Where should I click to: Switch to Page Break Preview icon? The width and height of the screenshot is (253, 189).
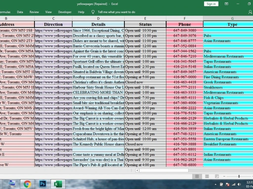pyautogui.click(x=217, y=176)
